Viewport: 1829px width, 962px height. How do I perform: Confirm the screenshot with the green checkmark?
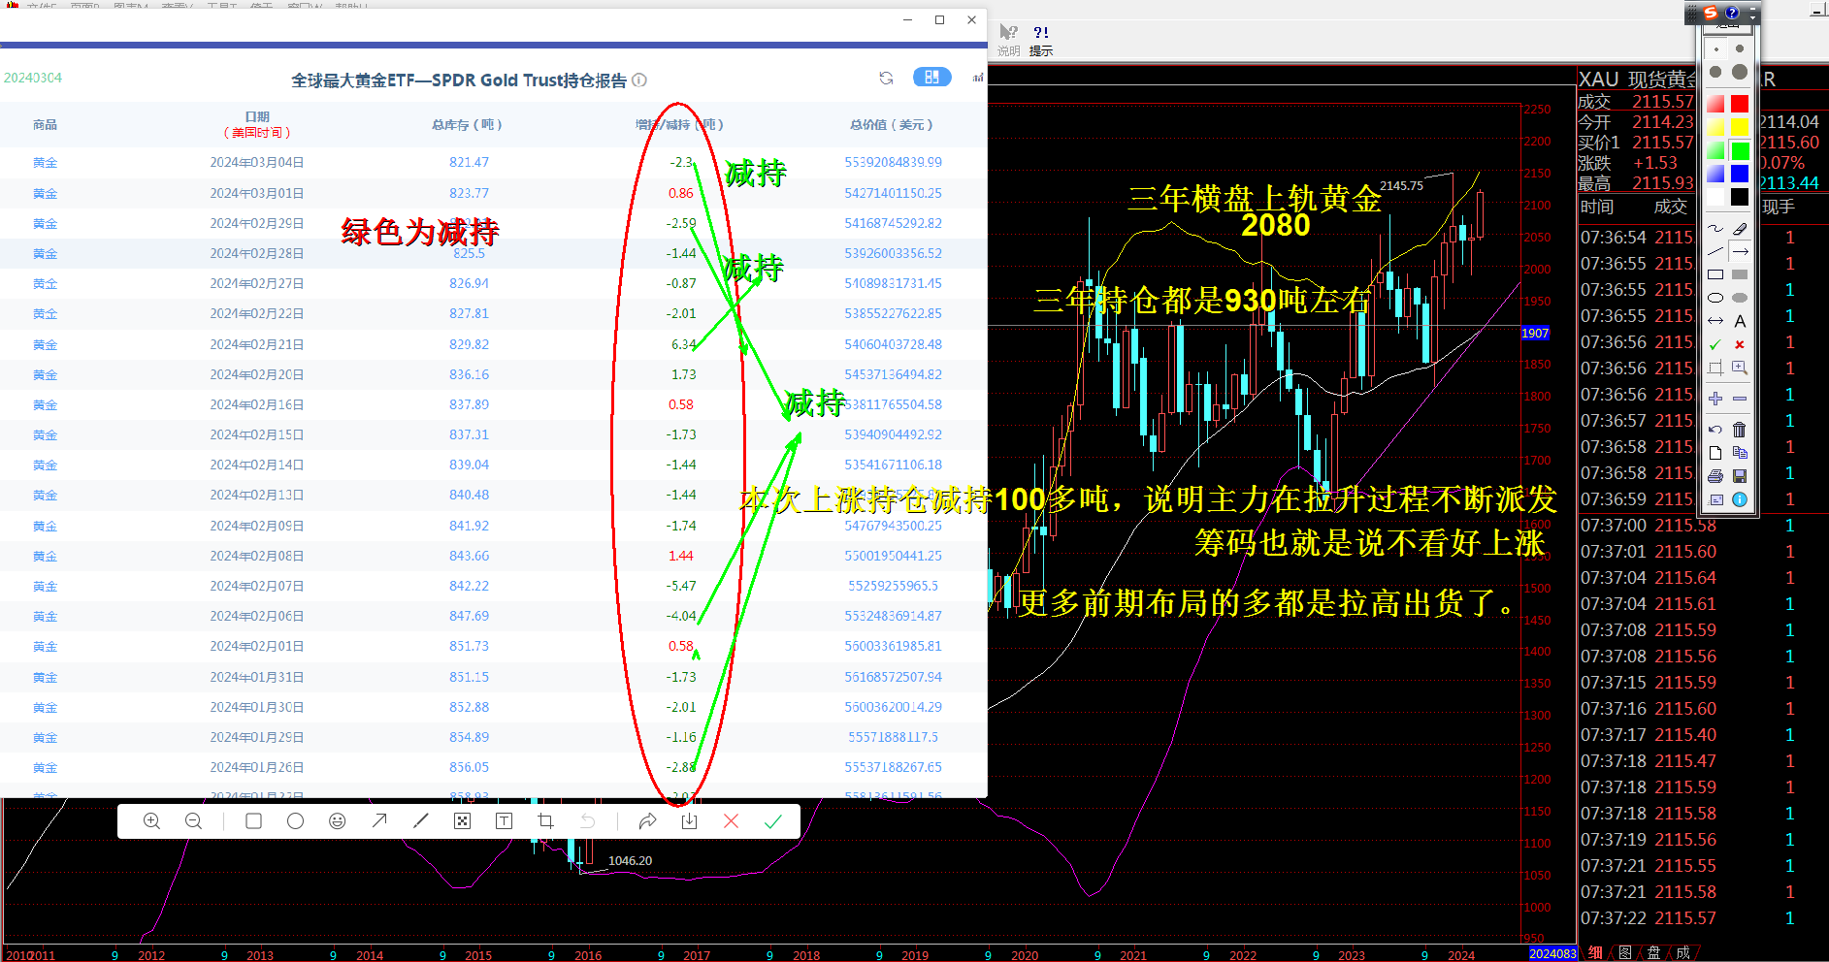(772, 821)
